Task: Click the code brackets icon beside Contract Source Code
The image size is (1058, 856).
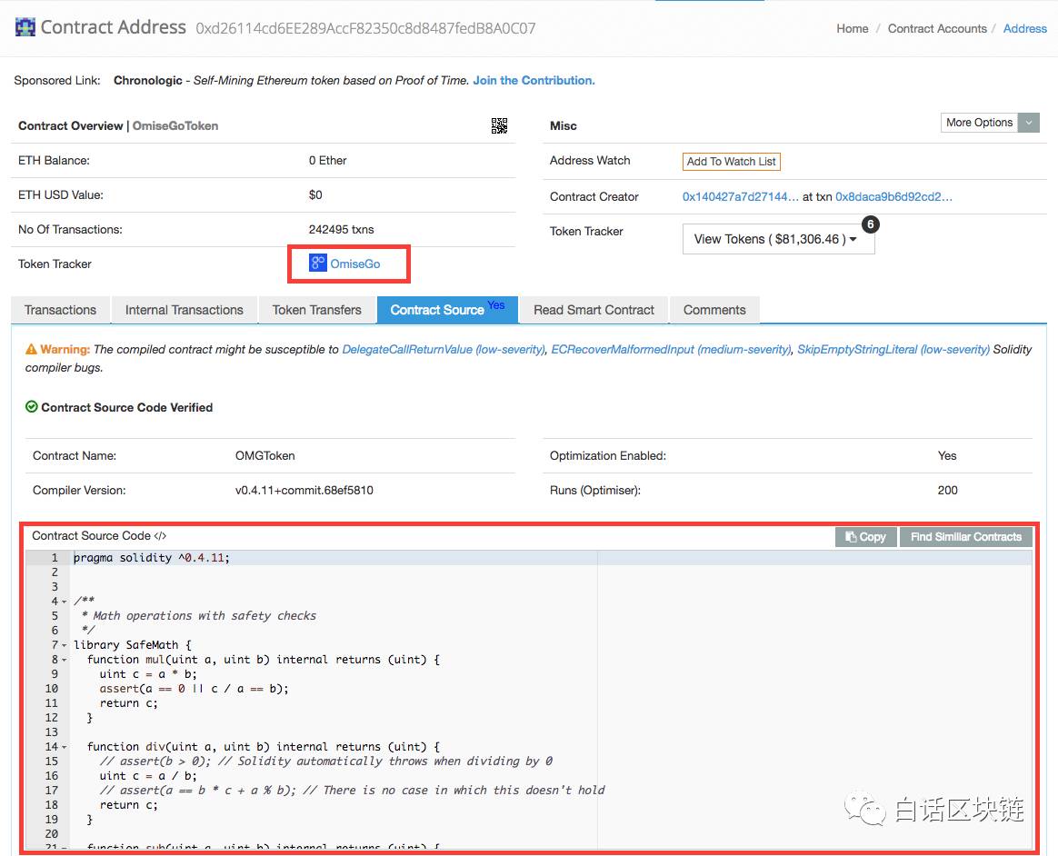Action: click(160, 535)
